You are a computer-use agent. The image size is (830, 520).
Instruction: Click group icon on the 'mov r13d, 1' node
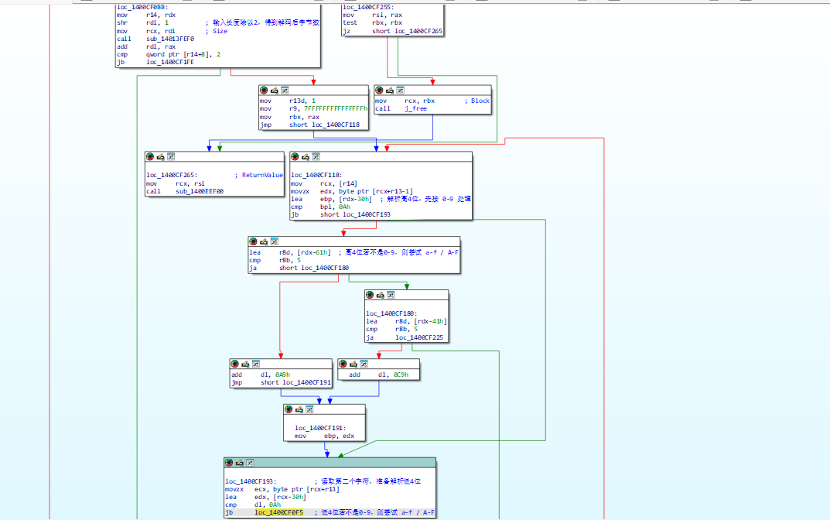285,91
